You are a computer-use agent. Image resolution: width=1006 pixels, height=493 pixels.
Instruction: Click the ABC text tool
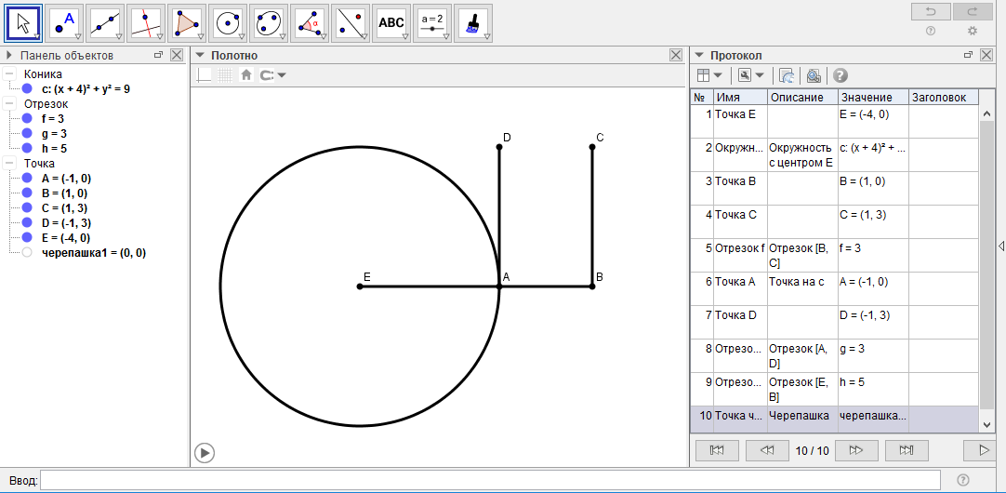391,22
